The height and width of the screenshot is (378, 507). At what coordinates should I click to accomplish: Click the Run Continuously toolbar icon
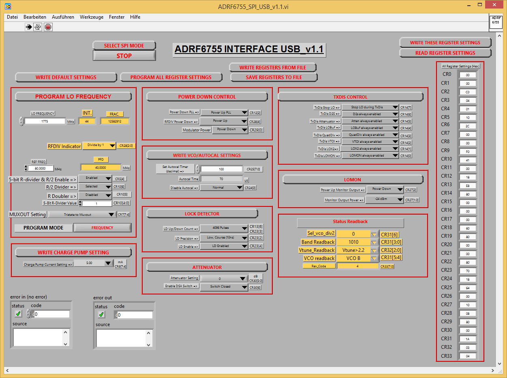point(38,27)
